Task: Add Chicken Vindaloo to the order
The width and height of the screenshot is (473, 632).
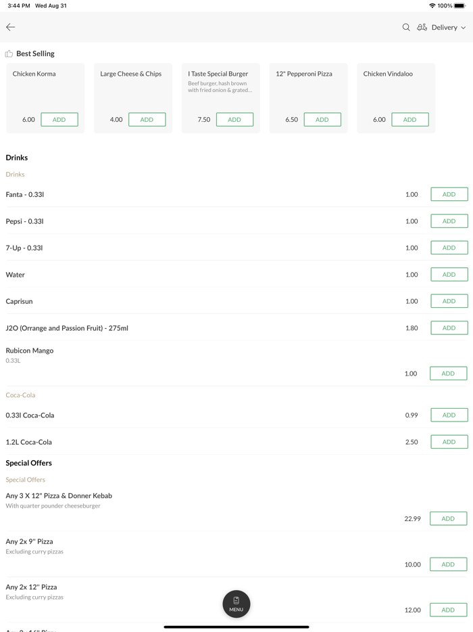Action: click(x=409, y=120)
